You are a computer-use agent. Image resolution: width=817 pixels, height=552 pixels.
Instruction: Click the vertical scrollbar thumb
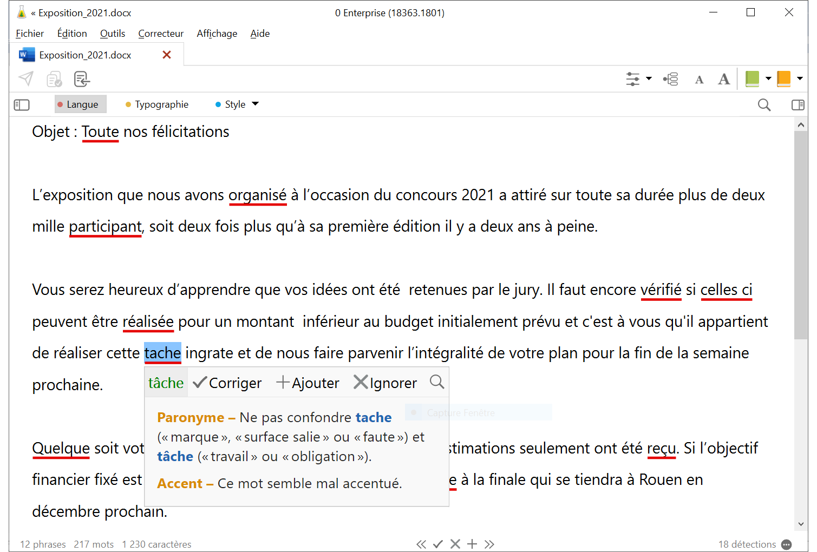coord(801,235)
